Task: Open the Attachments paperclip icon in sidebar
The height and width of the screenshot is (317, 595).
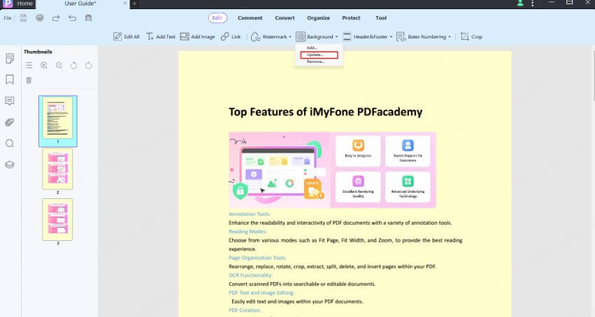Action: click(10, 122)
